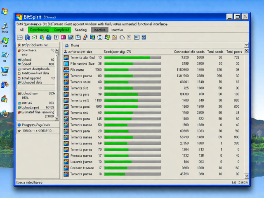Click the 'Speed' stat showing 838

[36, 64]
